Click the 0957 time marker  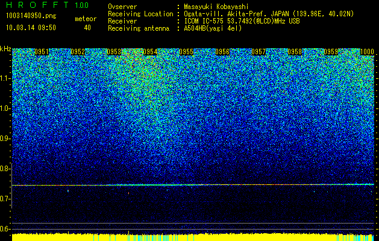(258, 52)
